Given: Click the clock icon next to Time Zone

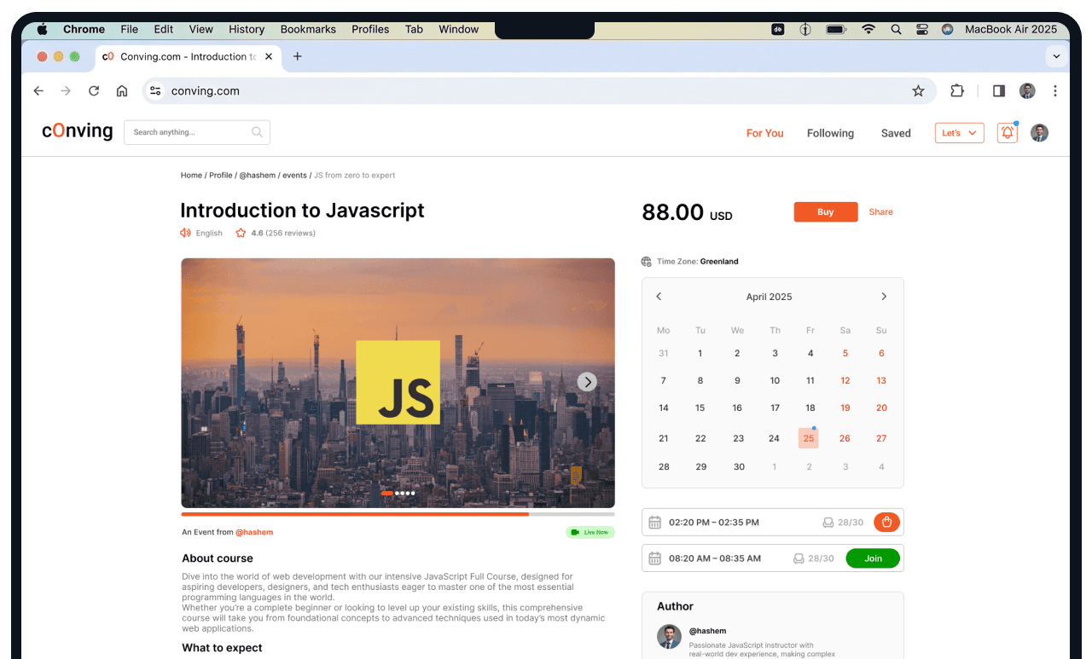Looking at the screenshot, I should [x=648, y=261].
